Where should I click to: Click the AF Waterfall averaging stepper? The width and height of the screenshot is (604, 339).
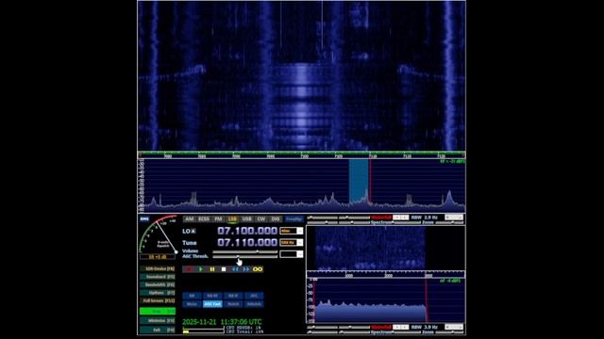(x=400, y=327)
